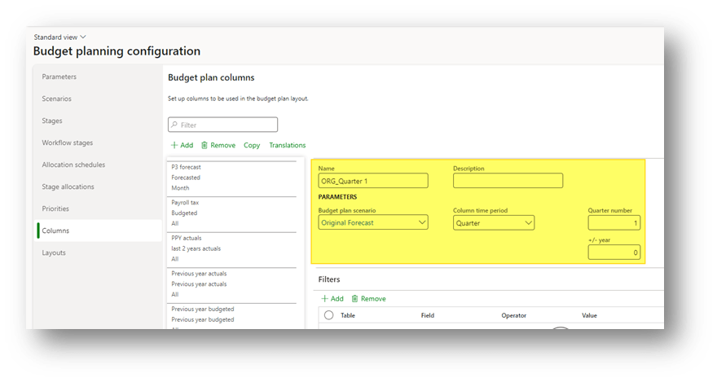This screenshot has width=717, height=382.
Task: Toggle the select-all circle in Filters grid
Action: 329,315
